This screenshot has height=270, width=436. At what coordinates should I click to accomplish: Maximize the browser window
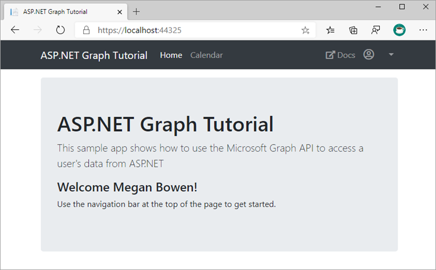(x=402, y=7)
